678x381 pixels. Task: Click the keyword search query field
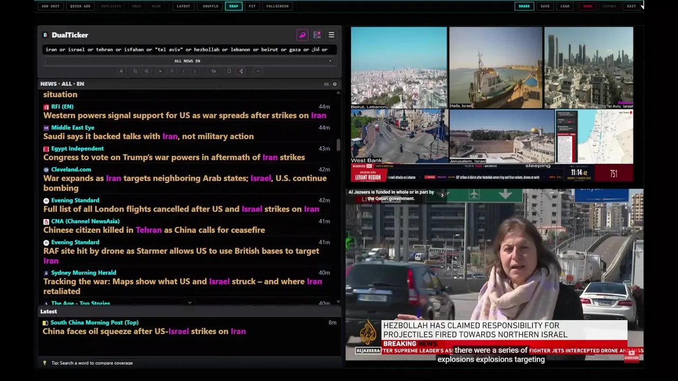pos(189,49)
